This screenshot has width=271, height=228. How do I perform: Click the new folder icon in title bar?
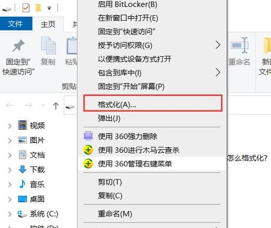(38, 8)
